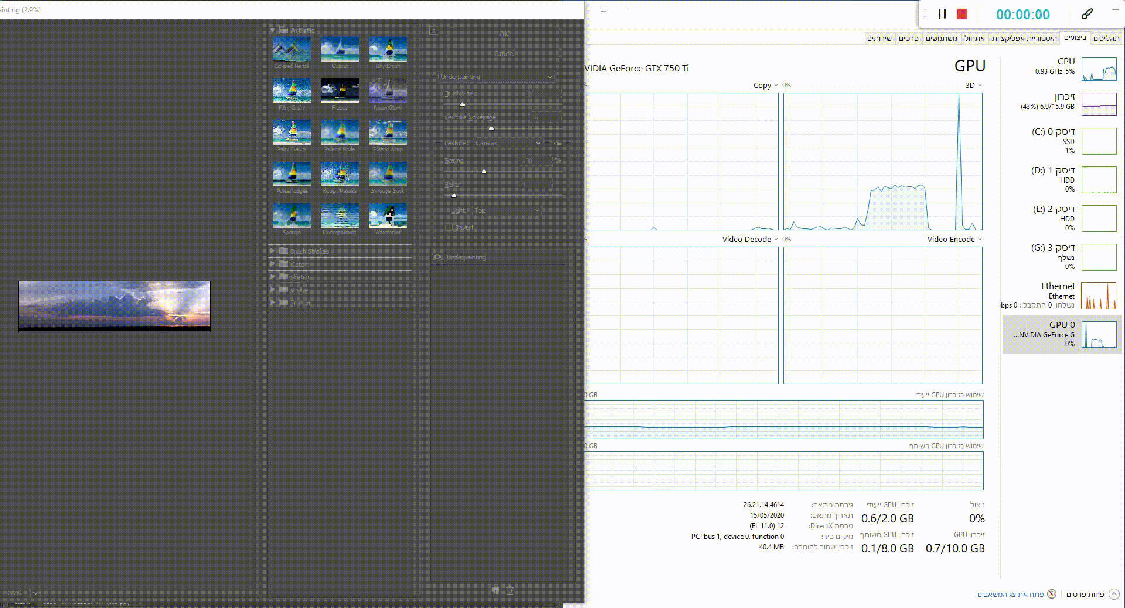Click the fewer details chevron icon
Screen dimensions: 1125x608
point(1114,594)
